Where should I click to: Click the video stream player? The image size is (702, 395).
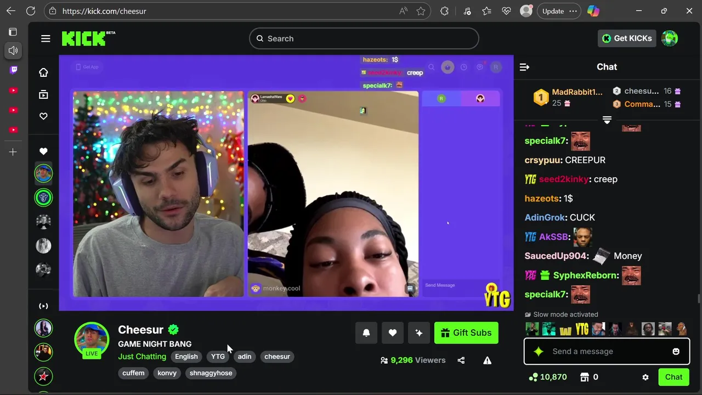[x=286, y=183]
